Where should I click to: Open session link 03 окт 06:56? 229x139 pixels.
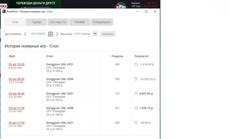click(16, 79)
